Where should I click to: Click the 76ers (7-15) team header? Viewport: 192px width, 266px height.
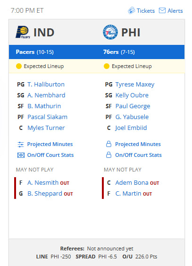[x=119, y=52]
